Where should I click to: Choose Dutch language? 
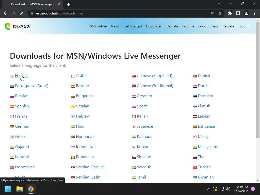click(203, 86)
